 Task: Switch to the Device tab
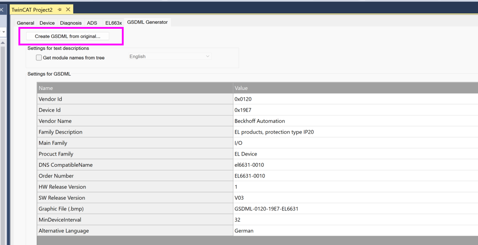click(x=47, y=23)
